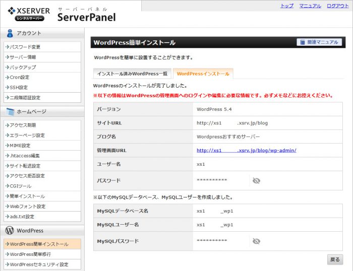The width and height of the screenshot is (353, 271).
Task: Click the MySQLユーザー名 value
Action: pos(215,225)
